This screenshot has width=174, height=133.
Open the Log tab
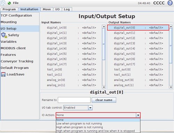point(67,9)
